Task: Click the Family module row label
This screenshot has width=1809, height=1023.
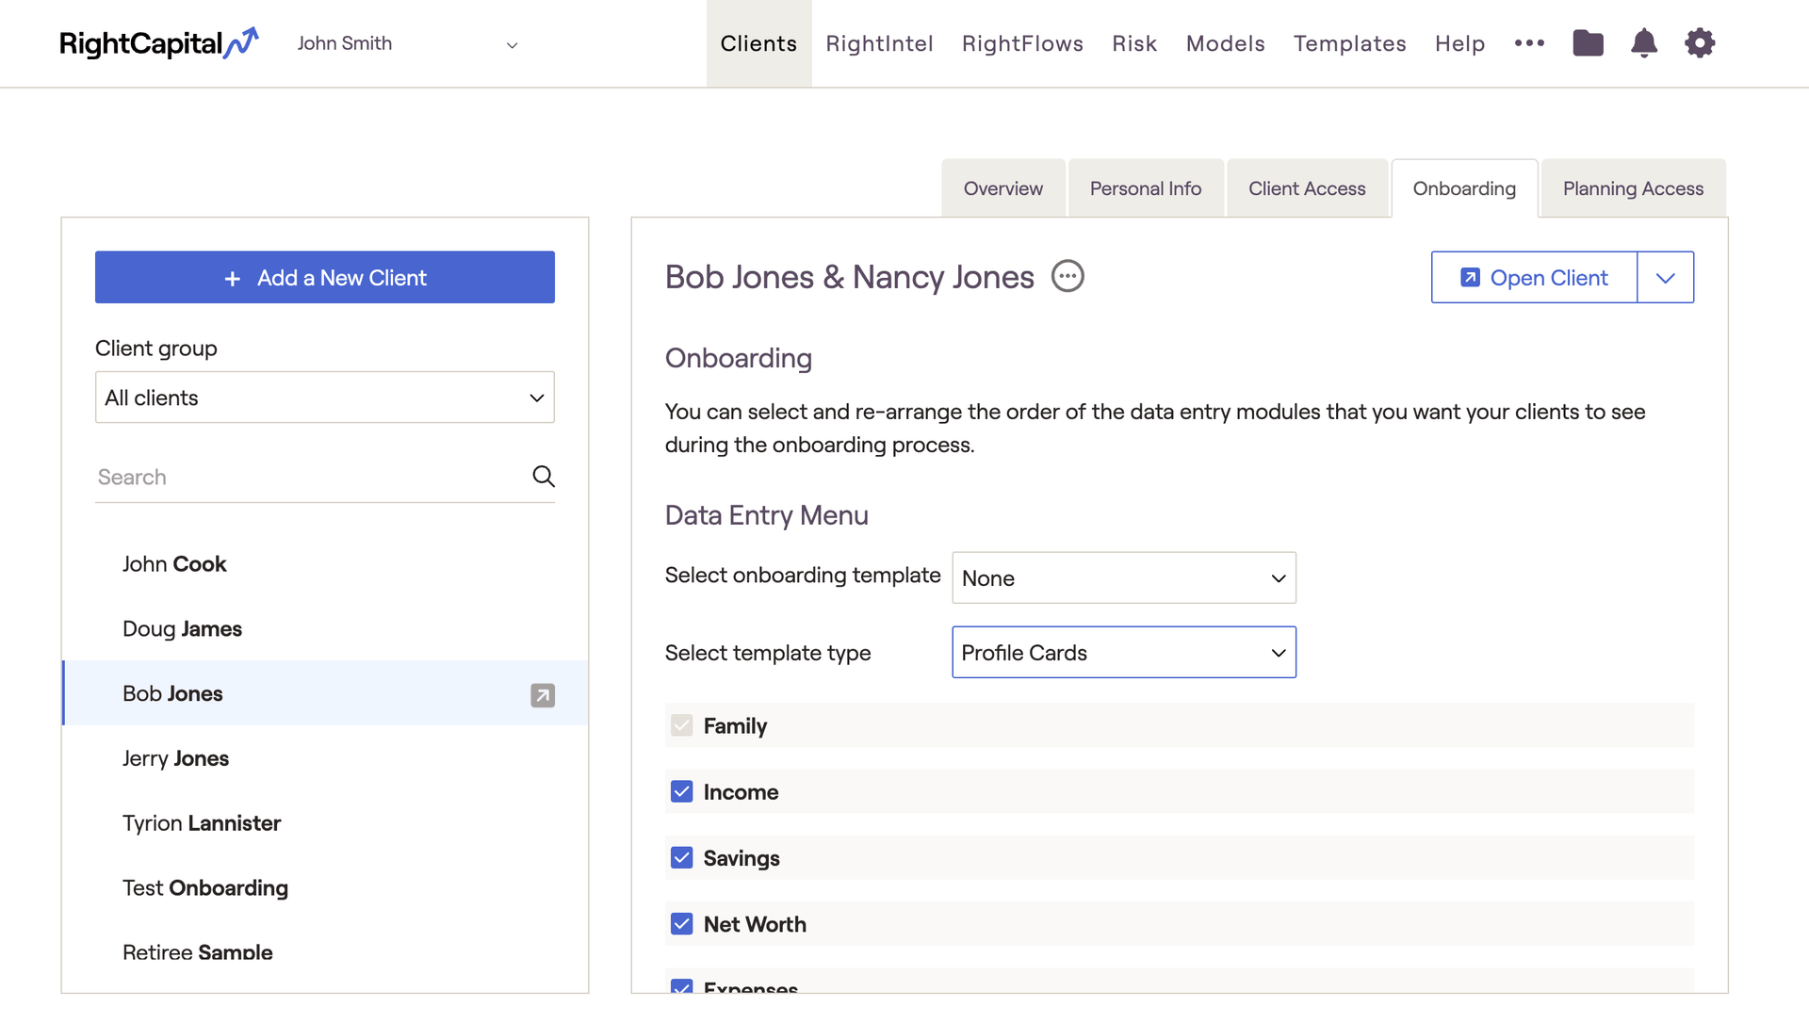Action: 735,726
